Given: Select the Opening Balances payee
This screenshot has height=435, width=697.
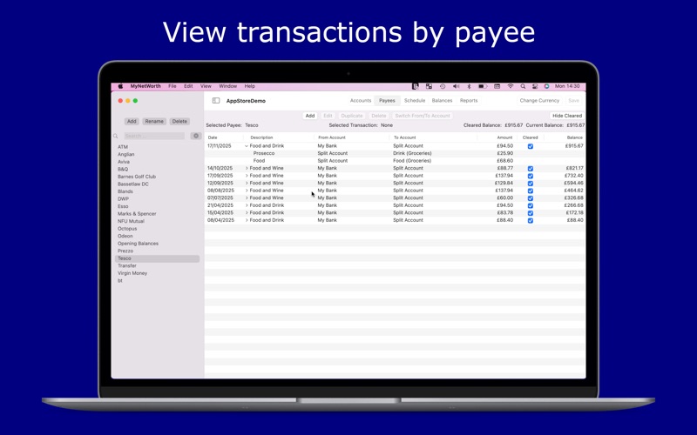Looking at the screenshot, I should click(x=138, y=244).
